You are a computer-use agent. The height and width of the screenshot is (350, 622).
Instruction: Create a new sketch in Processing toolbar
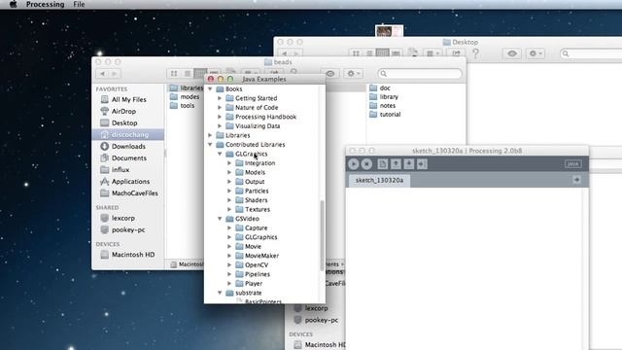pyautogui.click(x=382, y=164)
